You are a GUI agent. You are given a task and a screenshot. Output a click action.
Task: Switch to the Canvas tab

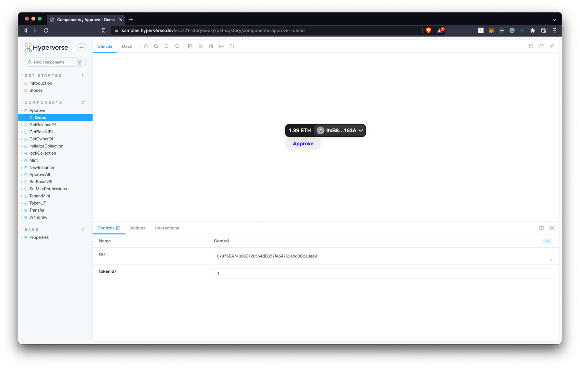[x=105, y=46]
